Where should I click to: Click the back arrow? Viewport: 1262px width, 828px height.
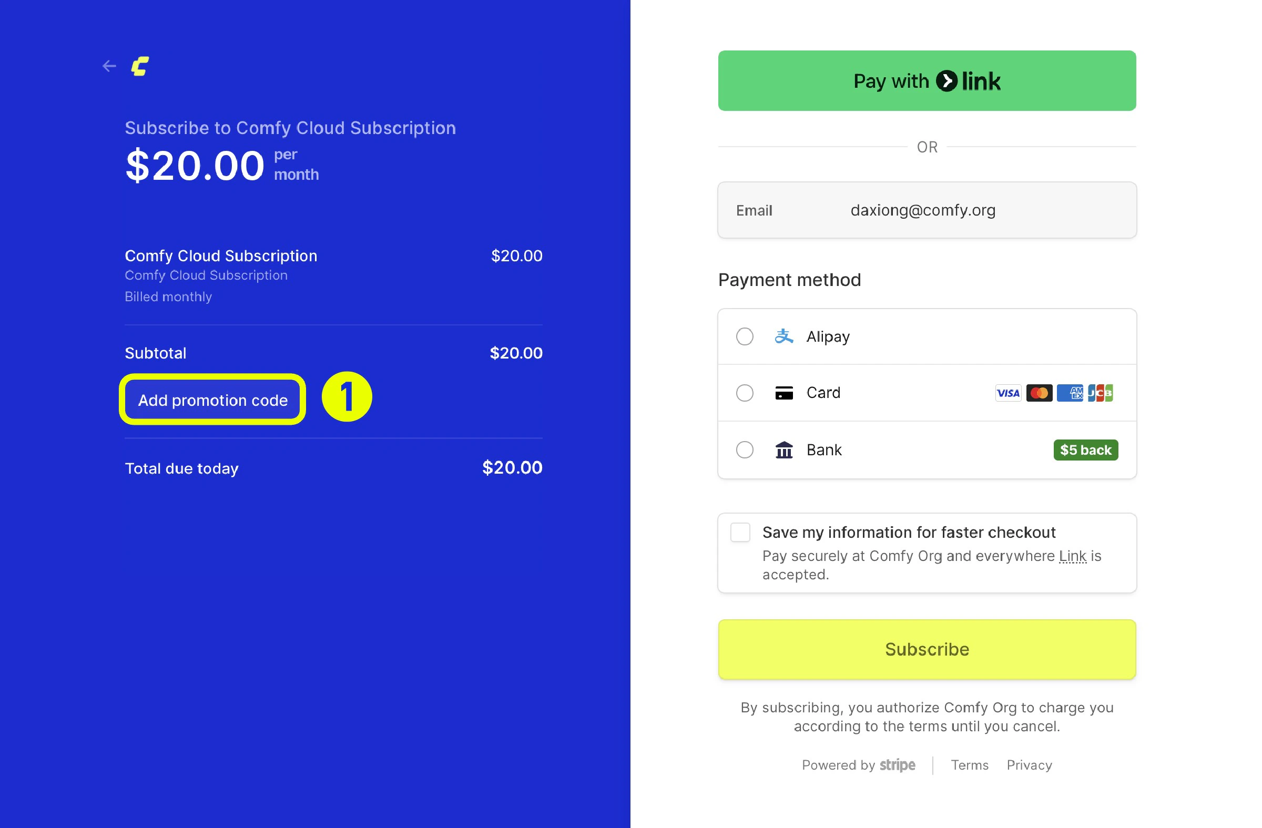click(x=109, y=66)
